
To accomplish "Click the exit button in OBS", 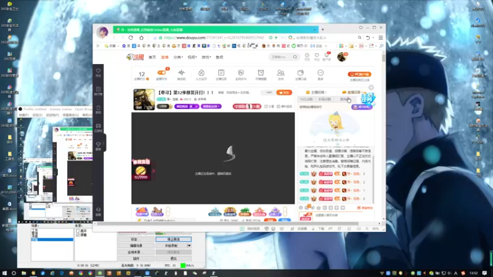I will pos(174,259).
